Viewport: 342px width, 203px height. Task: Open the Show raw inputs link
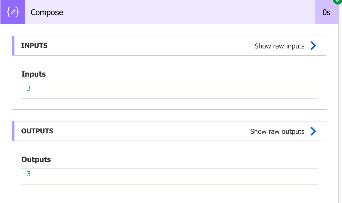pyautogui.click(x=279, y=46)
